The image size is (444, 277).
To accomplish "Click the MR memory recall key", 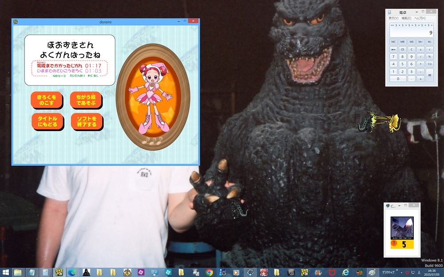I will [x=402, y=42].
